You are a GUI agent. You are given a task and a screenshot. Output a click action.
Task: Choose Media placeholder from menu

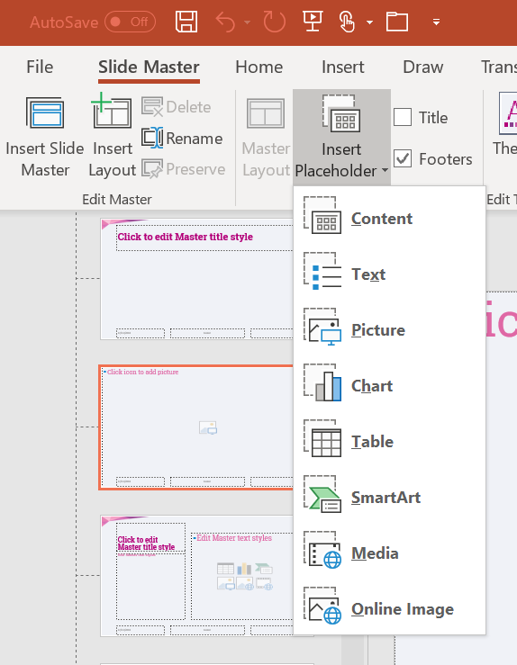coord(389,550)
